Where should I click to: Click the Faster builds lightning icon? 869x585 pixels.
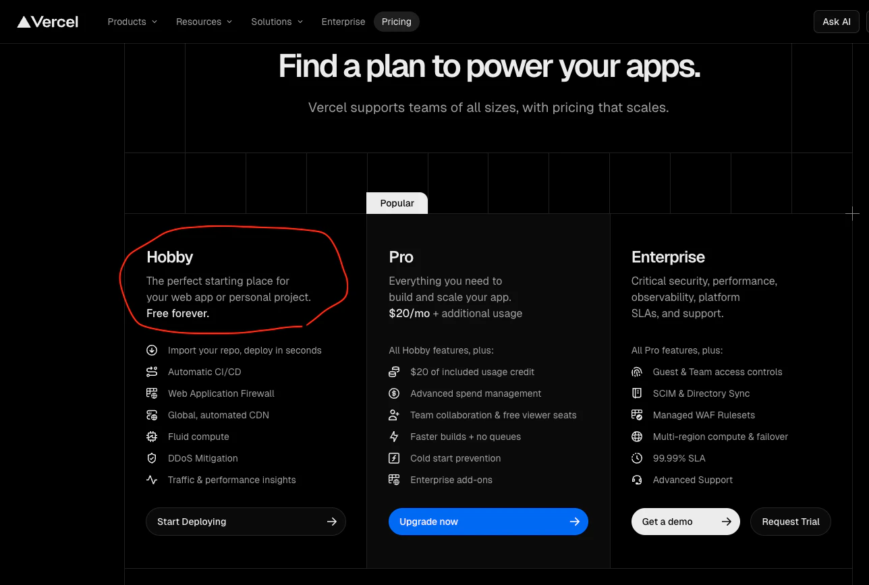[x=394, y=437]
